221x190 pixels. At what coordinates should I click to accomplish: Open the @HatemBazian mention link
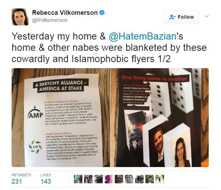[143, 36]
